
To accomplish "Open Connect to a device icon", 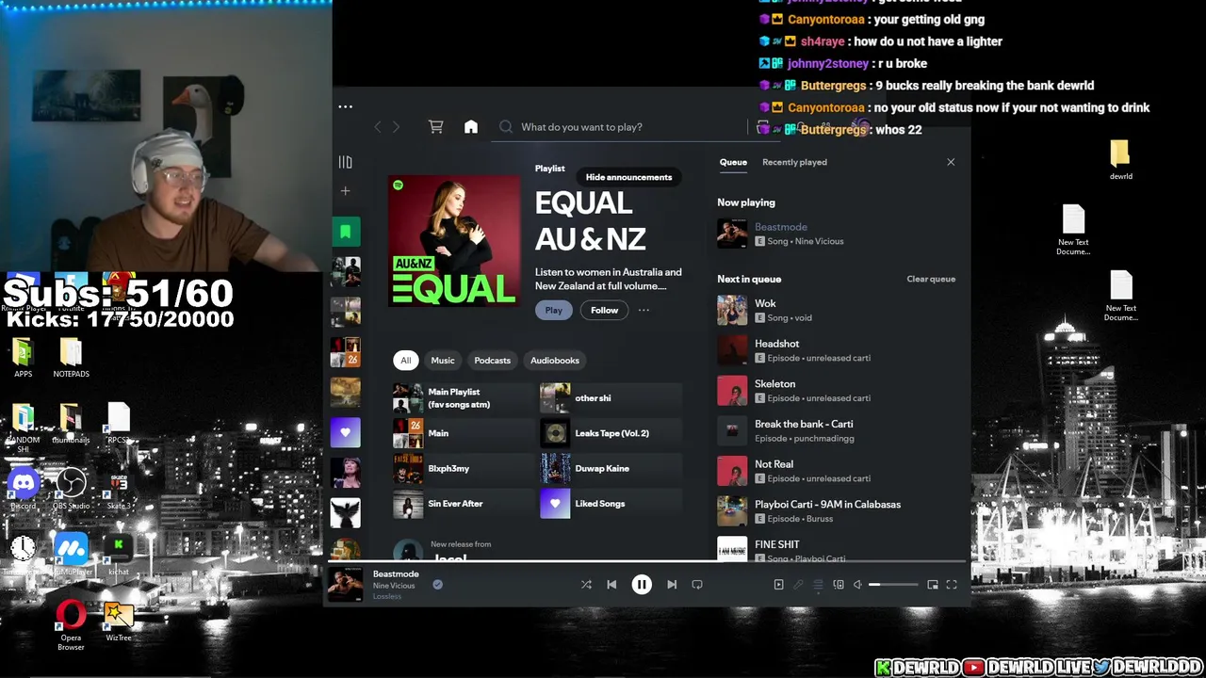I will (839, 585).
